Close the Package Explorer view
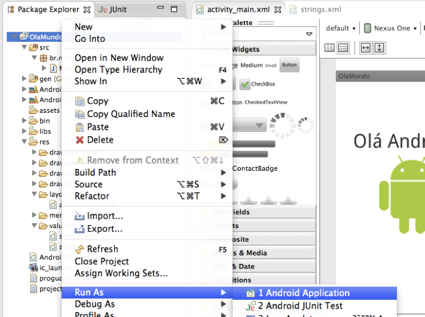 coord(87,10)
